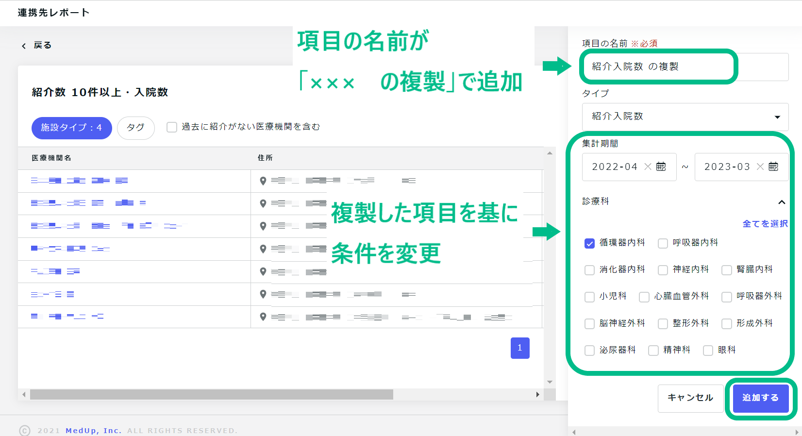Click the table's horizontal scrollbar thumb

211,395
